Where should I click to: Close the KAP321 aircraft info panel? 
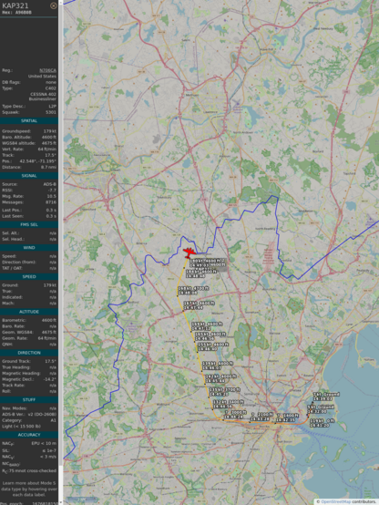click(54, 5)
